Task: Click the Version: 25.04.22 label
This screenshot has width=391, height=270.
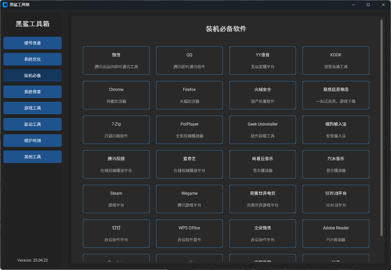Action: (33, 260)
